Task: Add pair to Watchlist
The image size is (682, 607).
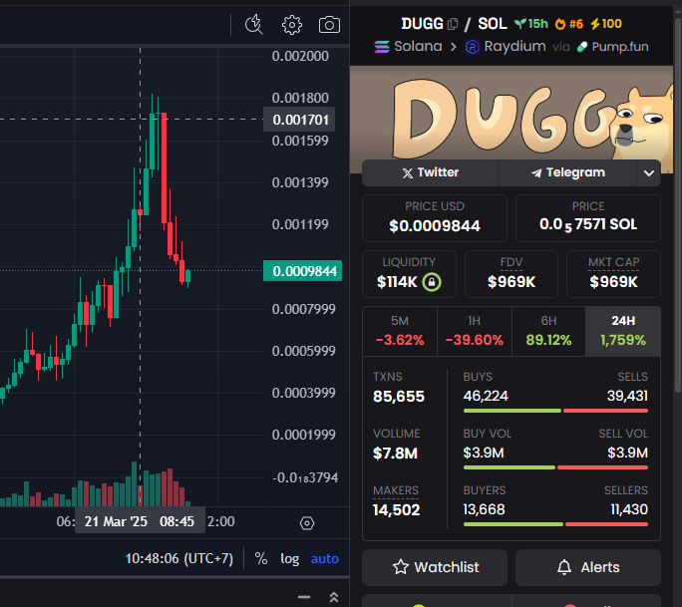Action: pyautogui.click(x=435, y=567)
